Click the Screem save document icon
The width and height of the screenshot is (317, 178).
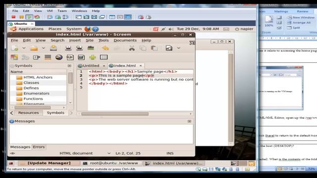click(53, 48)
